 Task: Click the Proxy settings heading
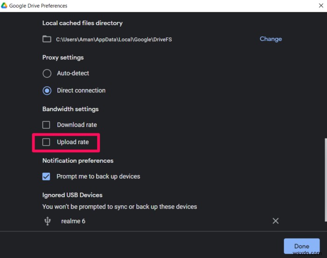coord(63,57)
